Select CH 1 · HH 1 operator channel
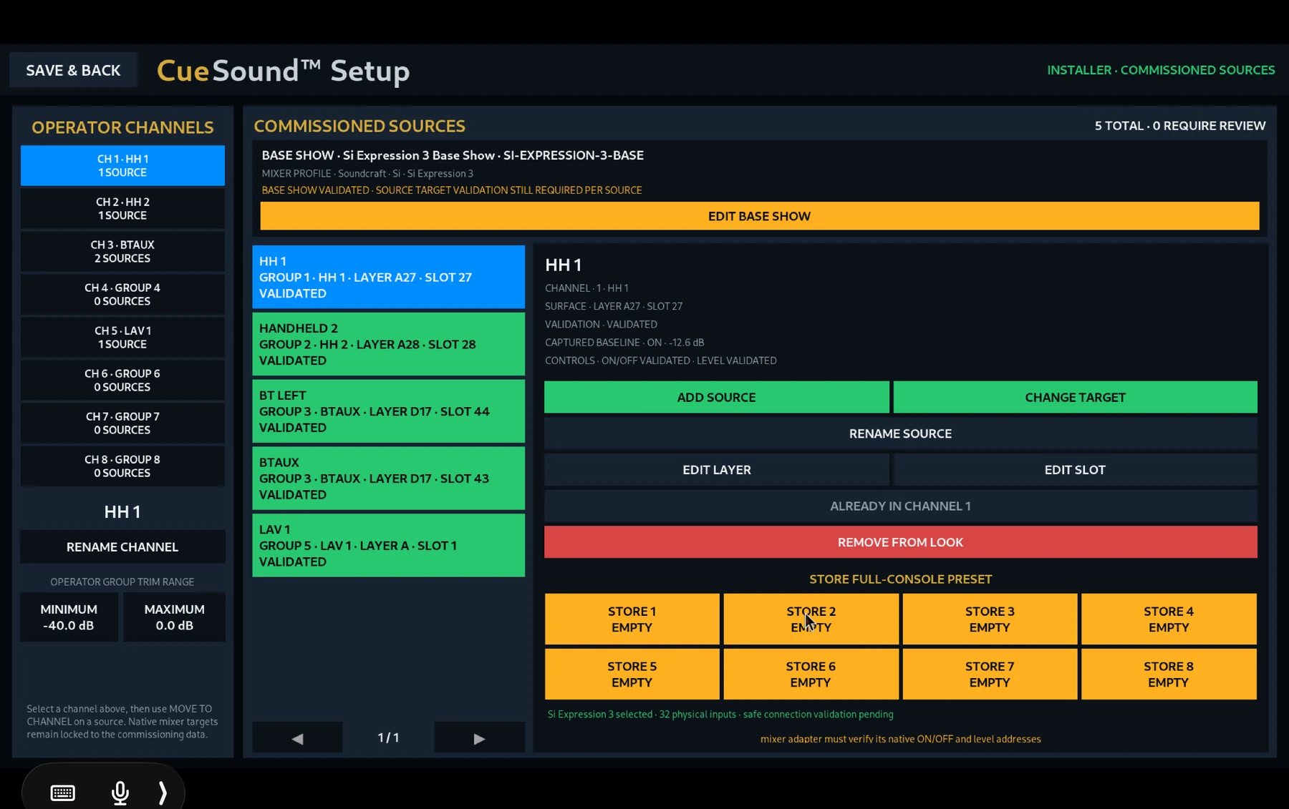Viewport: 1289px width, 809px height. click(x=122, y=165)
